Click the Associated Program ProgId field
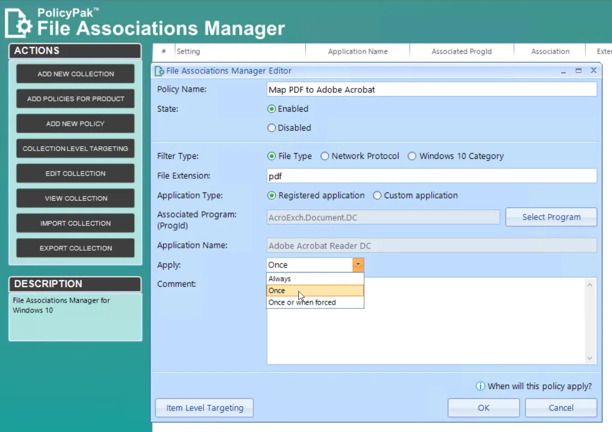 383,218
